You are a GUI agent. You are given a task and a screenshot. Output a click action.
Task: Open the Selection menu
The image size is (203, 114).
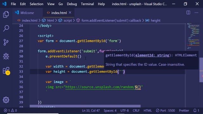36,4
